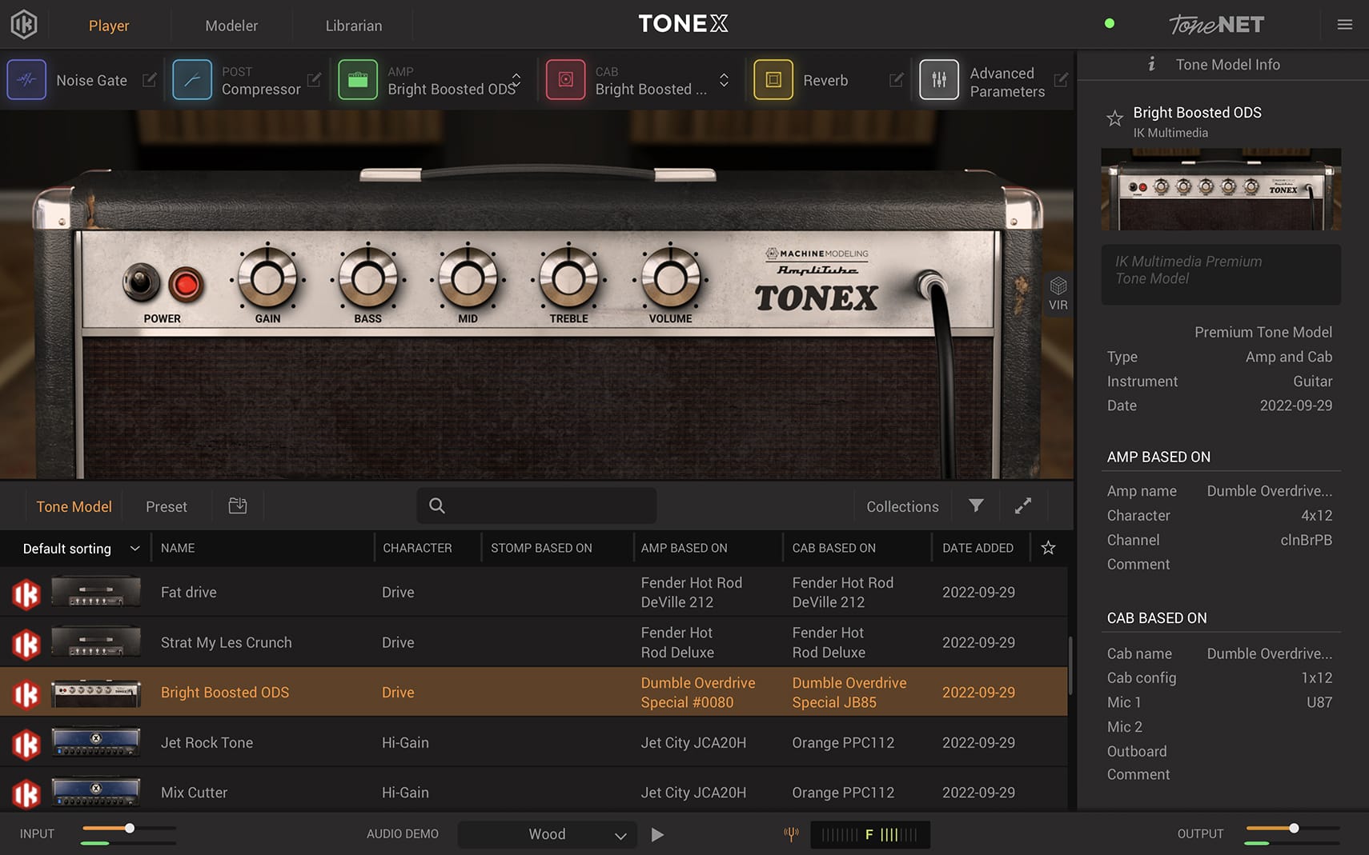Open the Default sorting dropdown
Screen dimensions: 1369x855
pyautogui.click(x=78, y=549)
